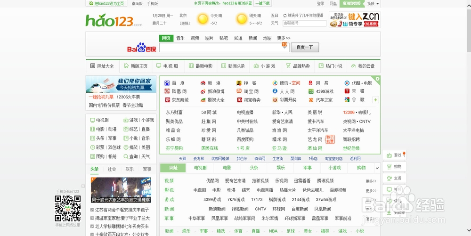Open the page settings gear above site grid
Screen dimensions: 471x236
377,79
